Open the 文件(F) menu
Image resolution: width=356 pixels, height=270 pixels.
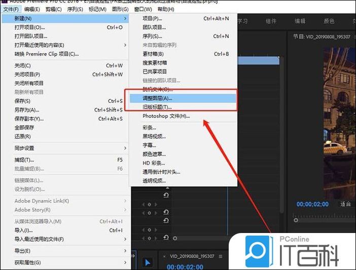[11, 9]
